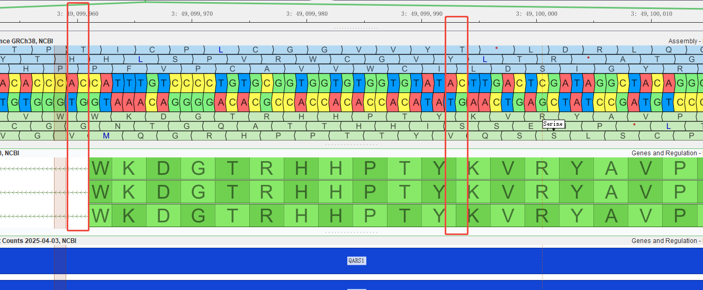Screen dimensions: 703x290
Task: Grab dotted resize grip below protein track
Action: point(351,232)
